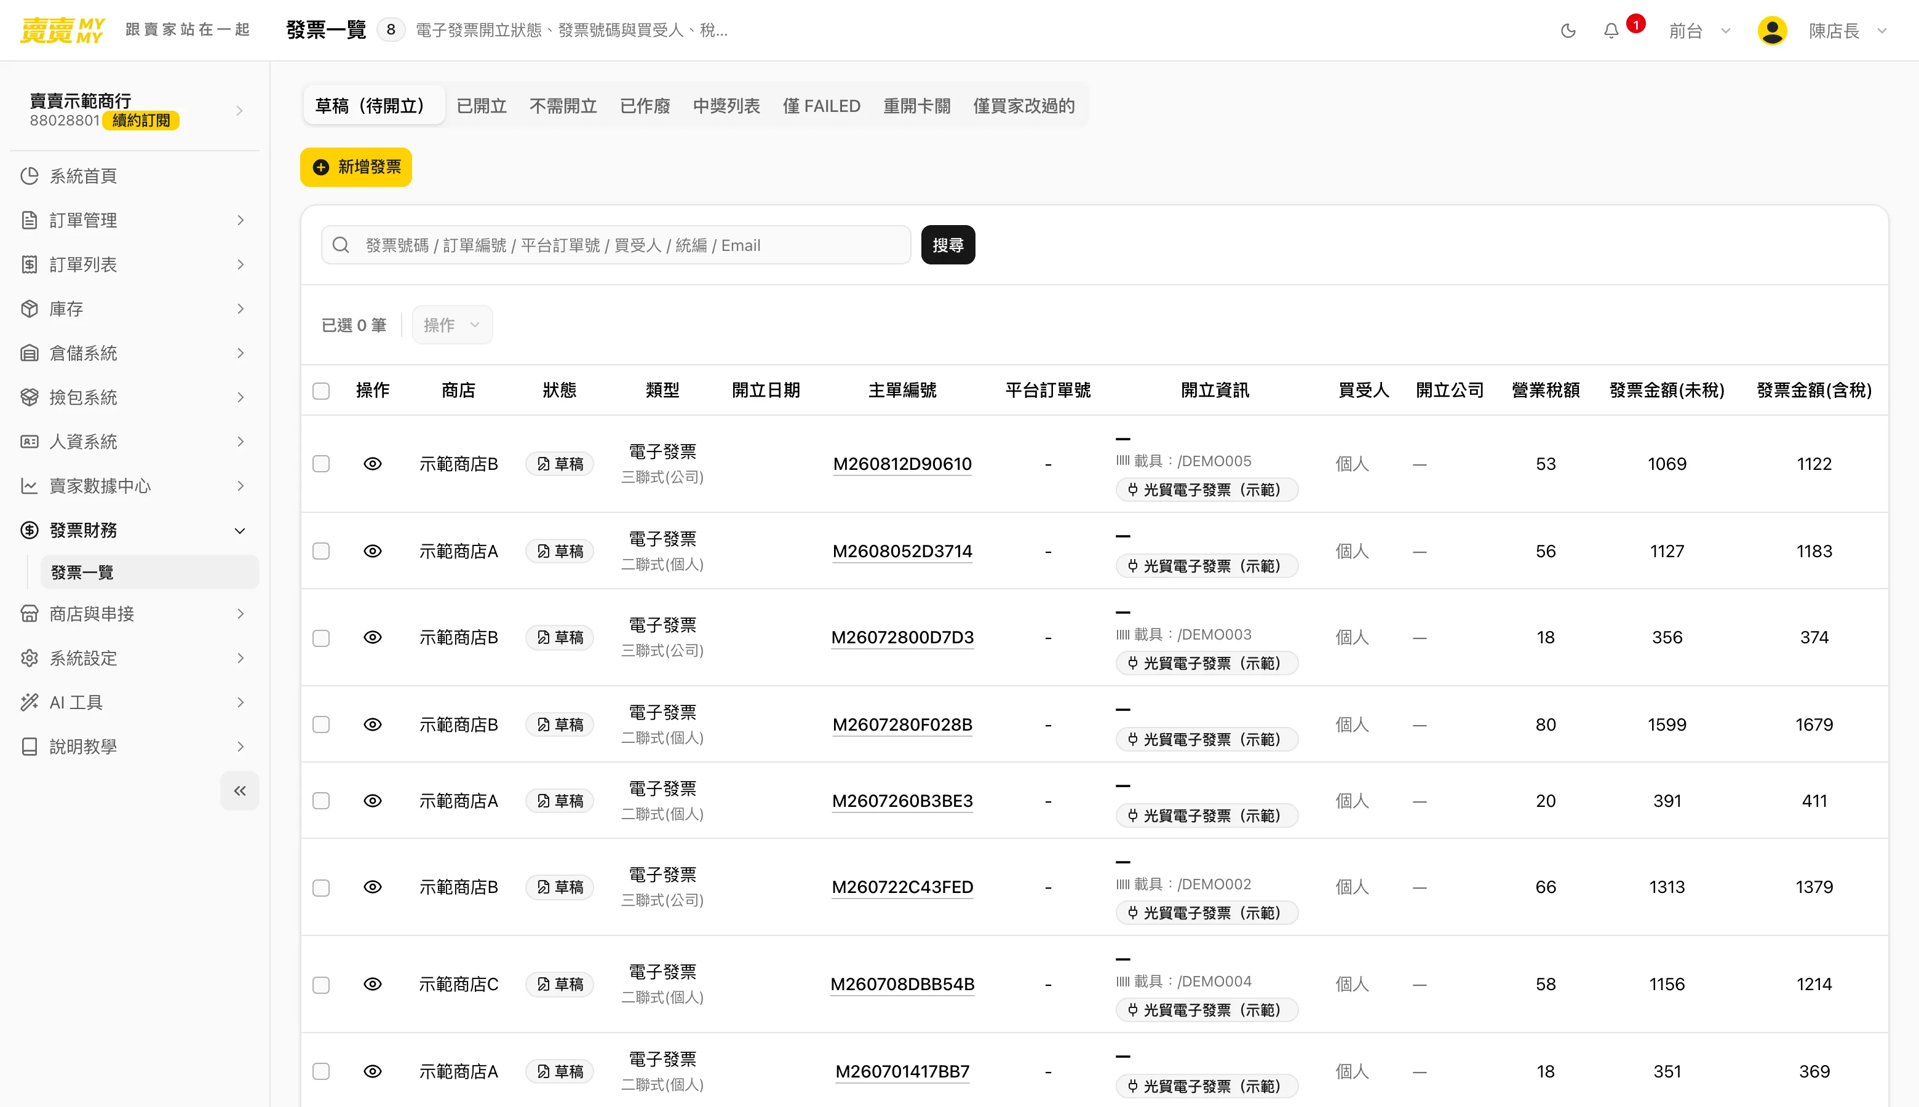1919x1107 pixels.
Task: Click the 系統設定 gear icon
Action: pos(29,659)
